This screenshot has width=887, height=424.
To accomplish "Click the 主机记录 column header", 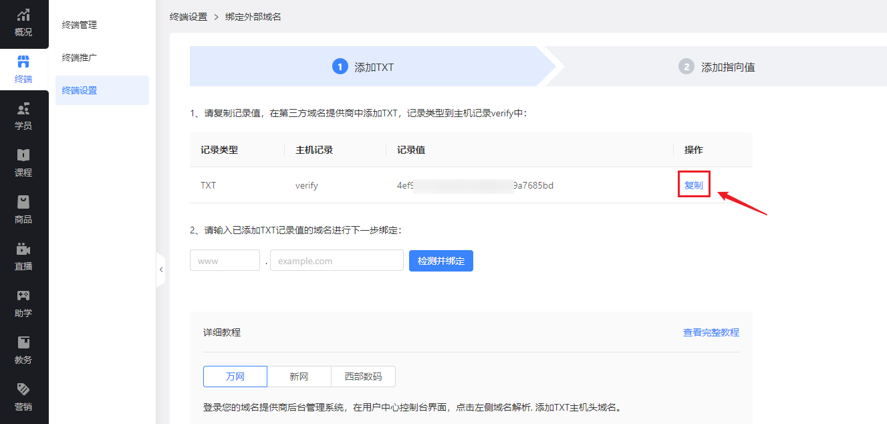I will click(x=314, y=150).
